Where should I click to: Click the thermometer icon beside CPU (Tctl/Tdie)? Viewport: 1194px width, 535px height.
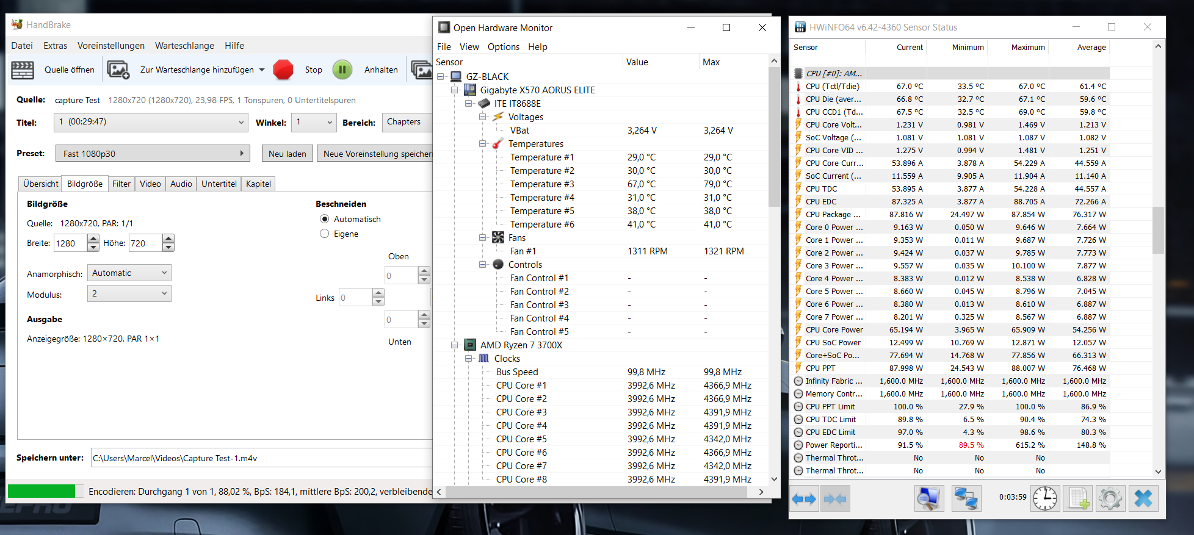(798, 87)
